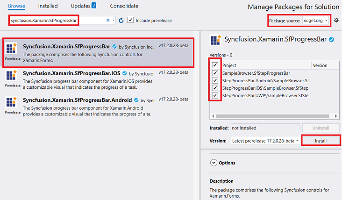Click Syncfusion.Xamarin.SfProgressBar package icon in list
This screenshot has width=342, height=200.
pos(13,49)
